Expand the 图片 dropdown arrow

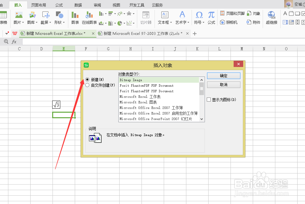click(x=23, y=22)
